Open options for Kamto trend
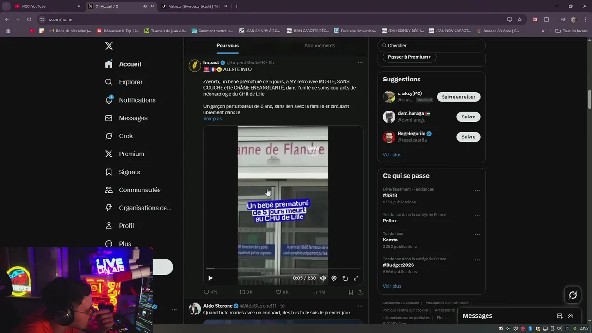The height and width of the screenshot is (333, 592). (x=477, y=234)
